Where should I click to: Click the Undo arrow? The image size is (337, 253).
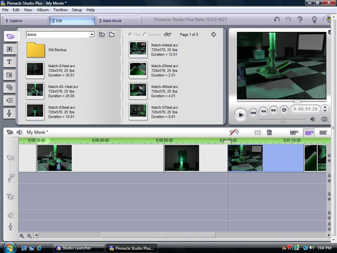(277, 19)
